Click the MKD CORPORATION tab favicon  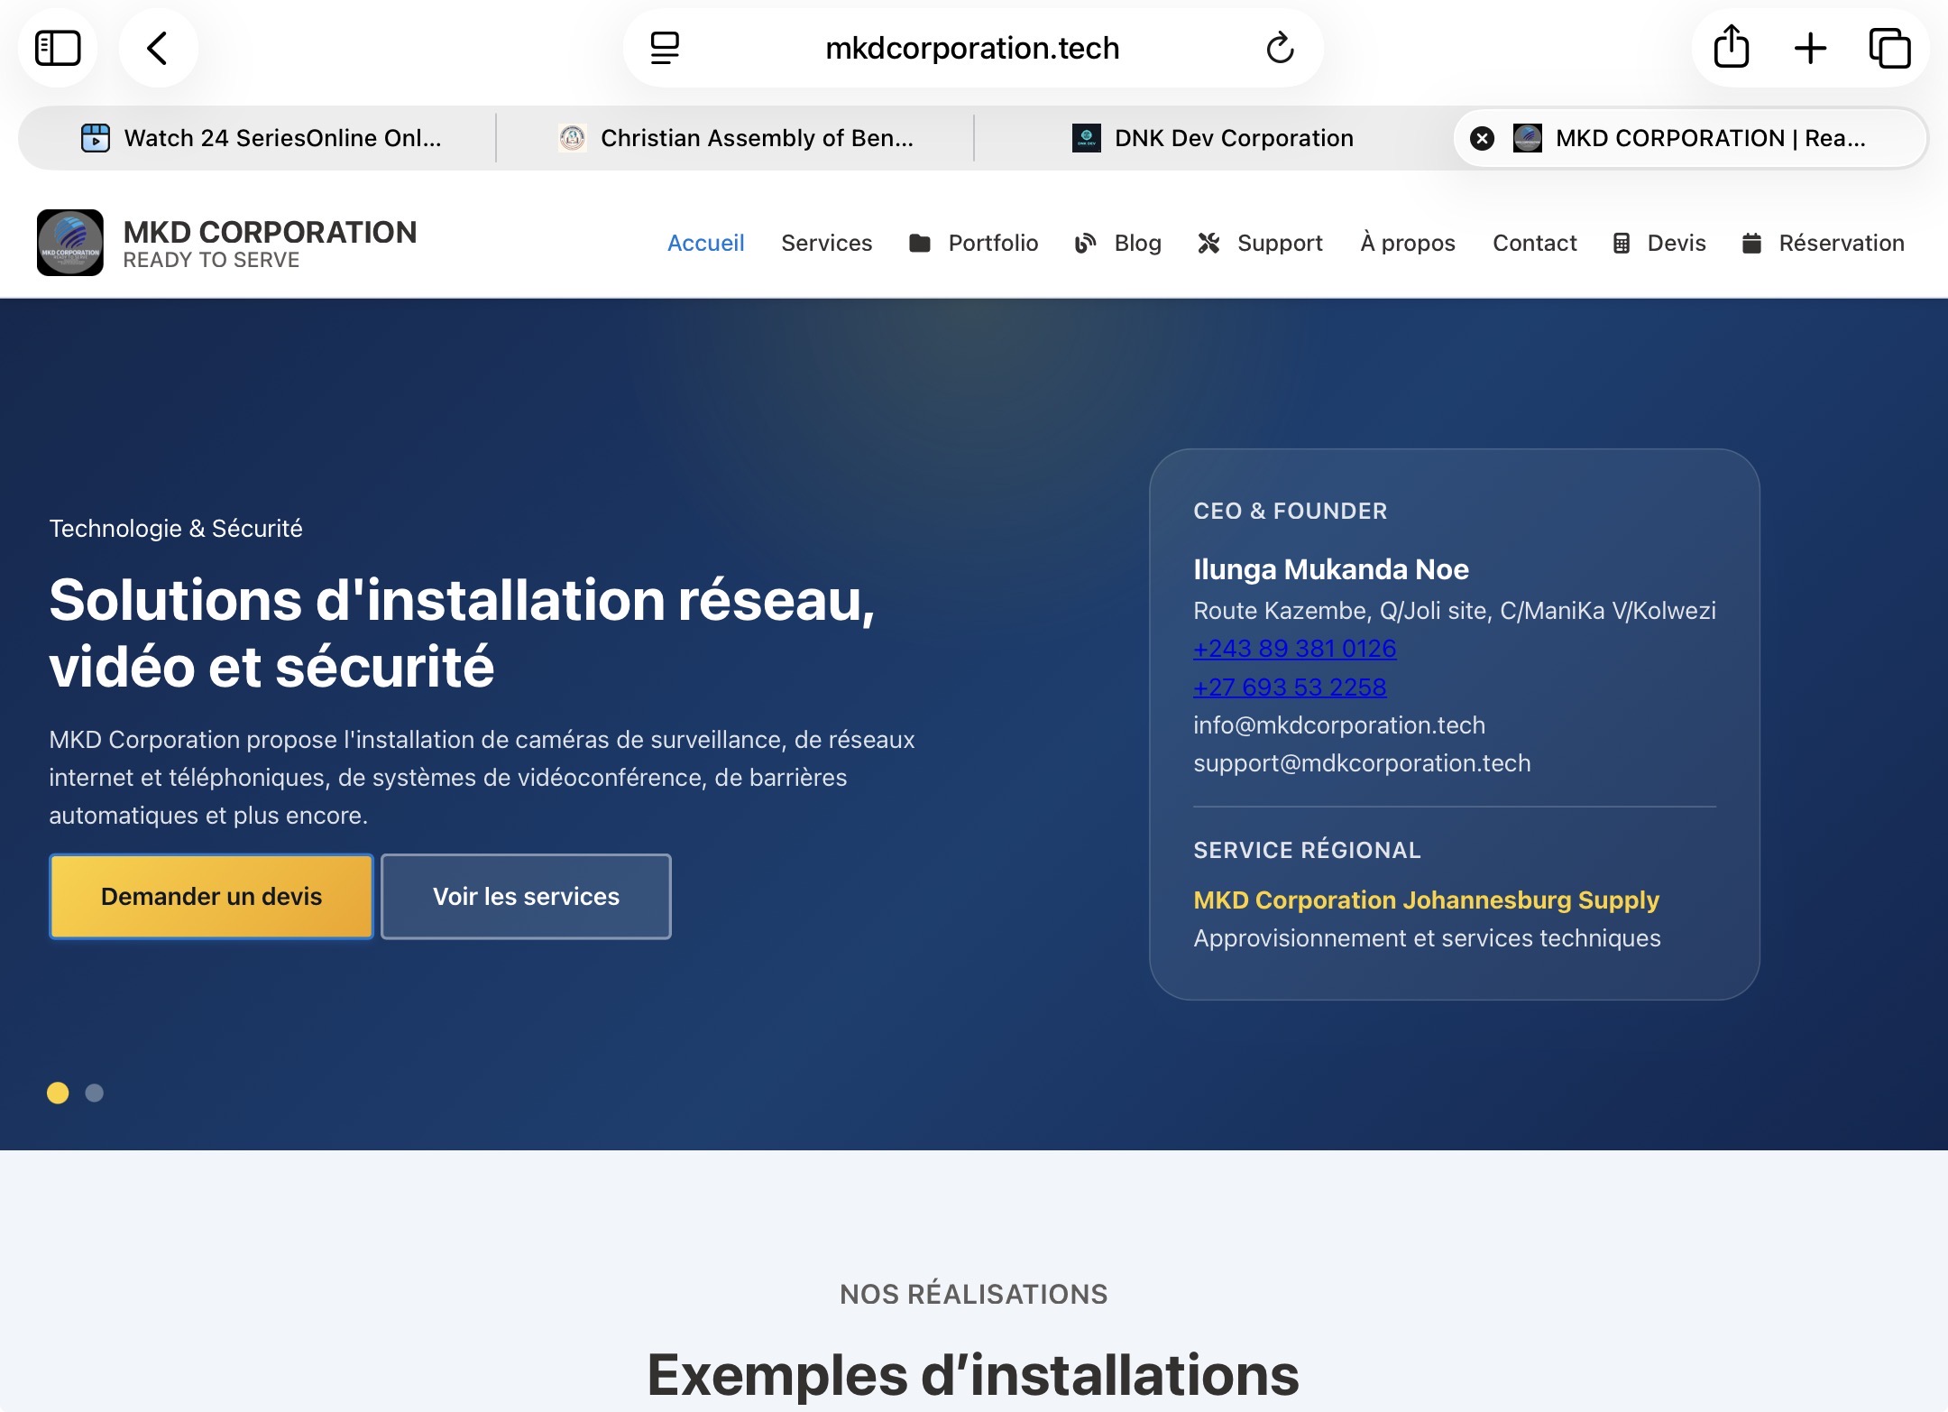(1527, 138)
